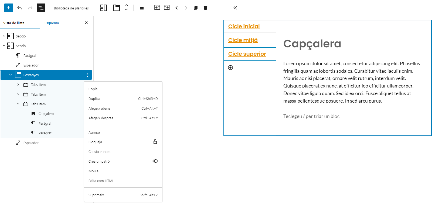
Task: Click the duplicate block icon in toolbar
Action: coord(196,8)
